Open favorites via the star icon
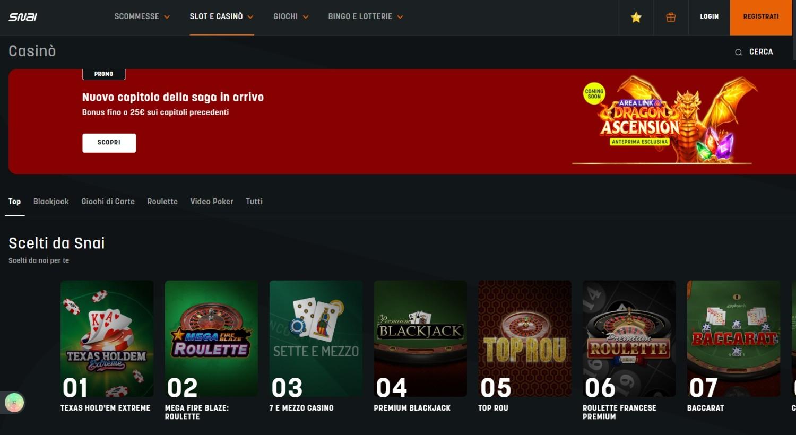The width and height of the screenshot is (796, 435). click(x=636, y=18)
